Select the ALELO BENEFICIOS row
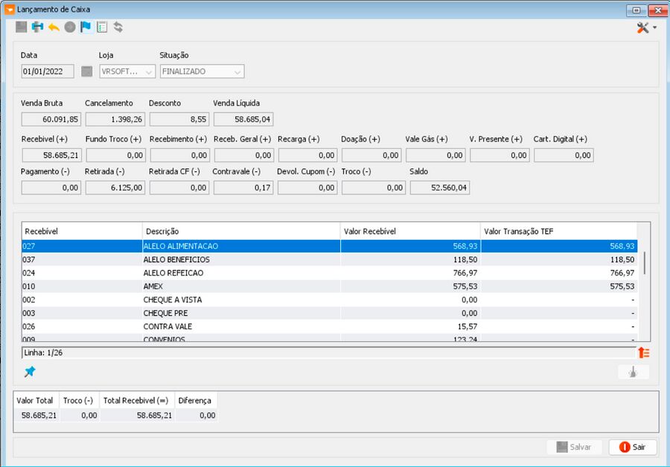The image size is (670, 467). (330, 260)
